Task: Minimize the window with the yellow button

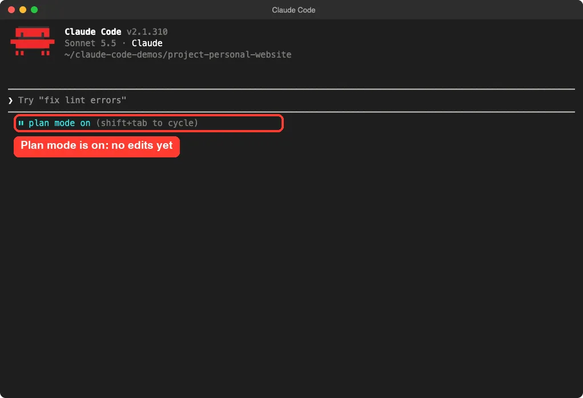Action: tap(23, 10)
